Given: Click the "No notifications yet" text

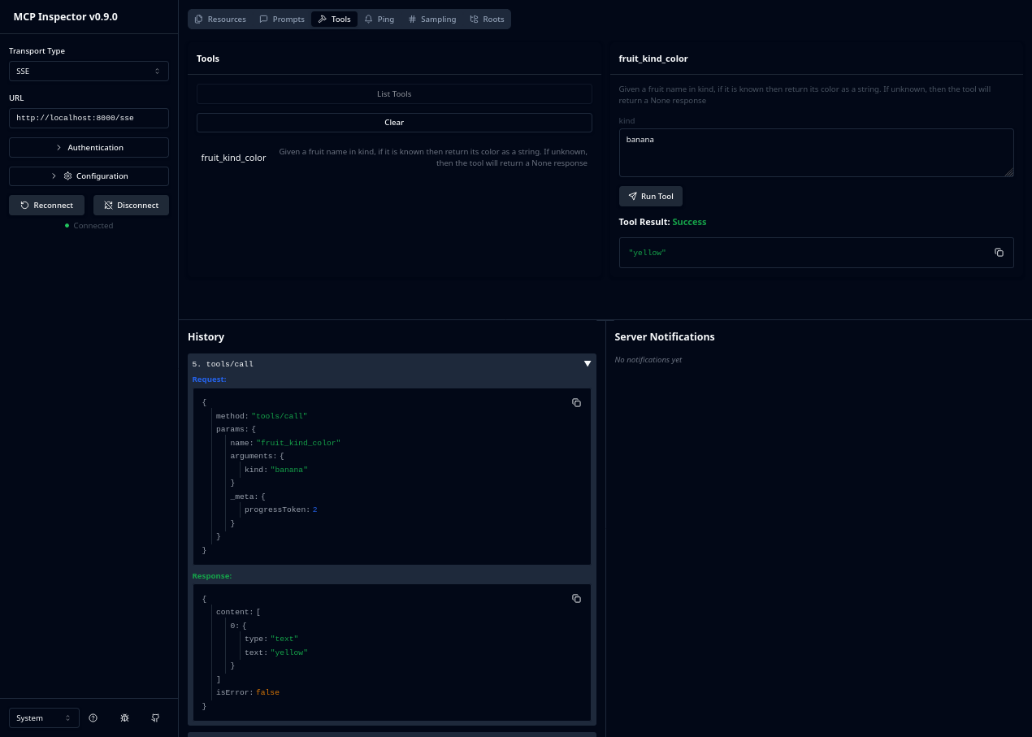Looking at the screenshot, I should 648,360.
